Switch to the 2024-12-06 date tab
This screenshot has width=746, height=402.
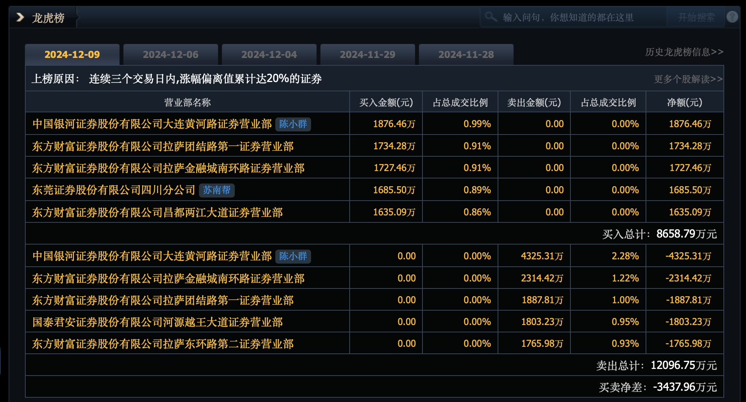pos(171,54)
